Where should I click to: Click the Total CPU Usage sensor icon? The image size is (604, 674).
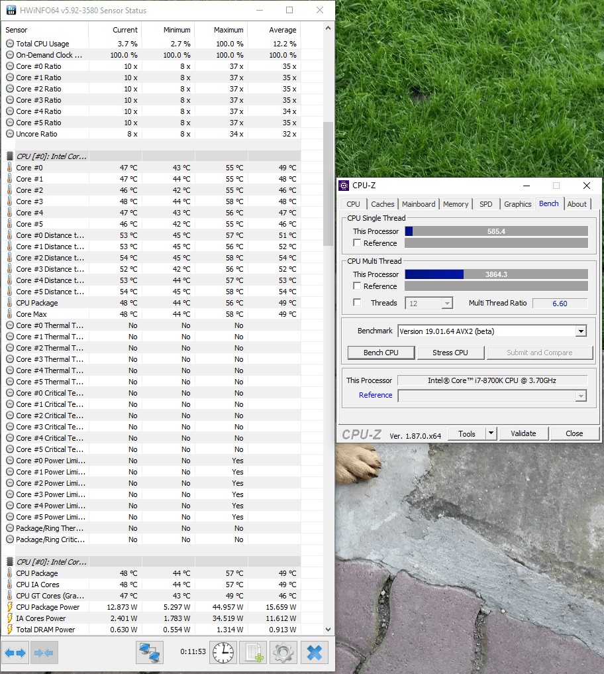point(10,44)
